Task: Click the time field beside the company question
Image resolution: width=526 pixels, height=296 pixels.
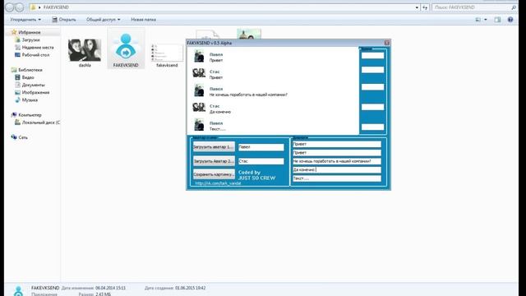Action: click(x=372, y=87)
